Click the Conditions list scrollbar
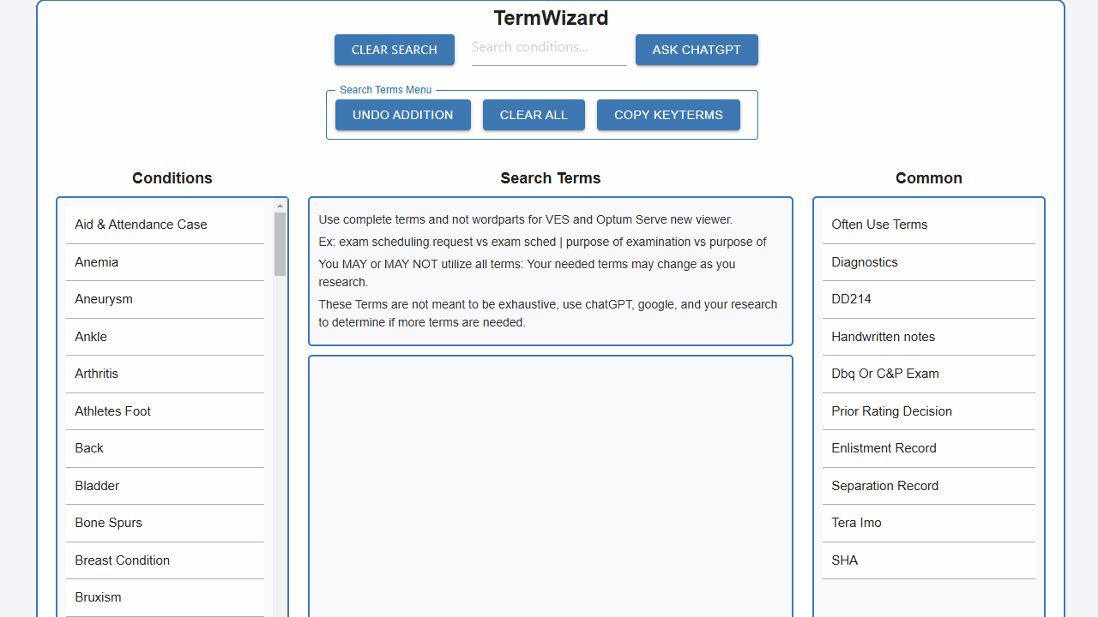Image resolution: width=1098 pixels, height=617 pixels. click(x=279, y=244)
